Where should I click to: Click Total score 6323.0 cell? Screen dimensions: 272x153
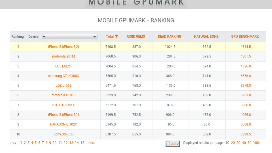coord(110,95)
